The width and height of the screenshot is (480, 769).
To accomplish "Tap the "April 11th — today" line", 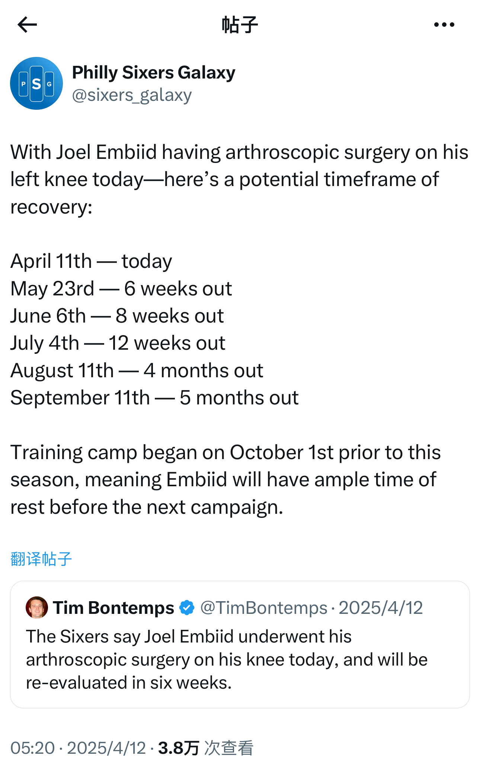I will [91, 261].
